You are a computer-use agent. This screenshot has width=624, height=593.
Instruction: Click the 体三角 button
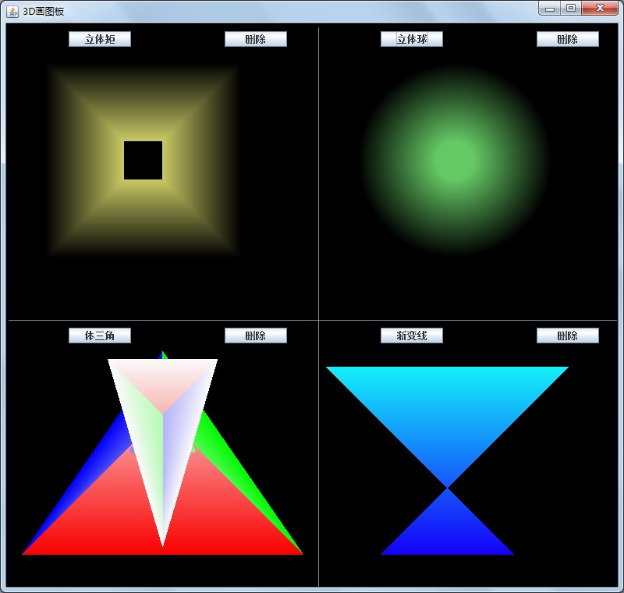100,336
